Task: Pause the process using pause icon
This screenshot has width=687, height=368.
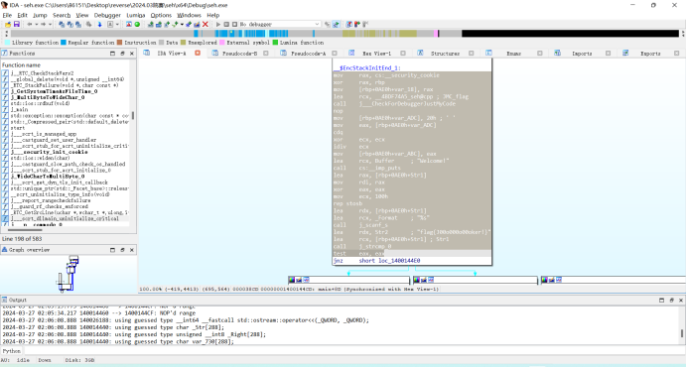Action: pos(226,25)
